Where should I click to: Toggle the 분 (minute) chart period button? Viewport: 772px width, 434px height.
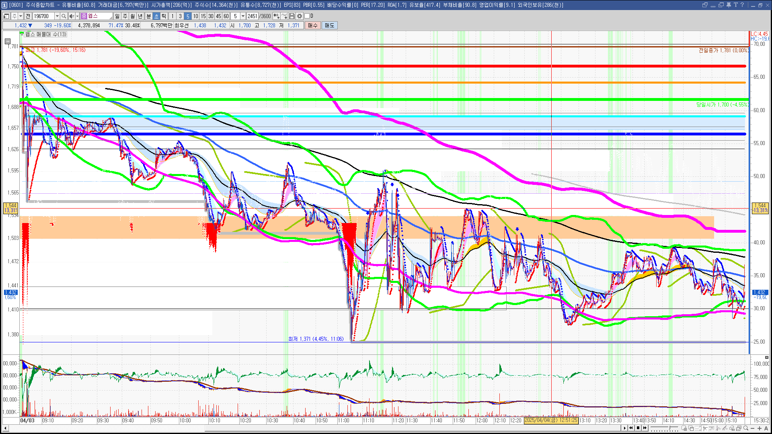[148, 16]
